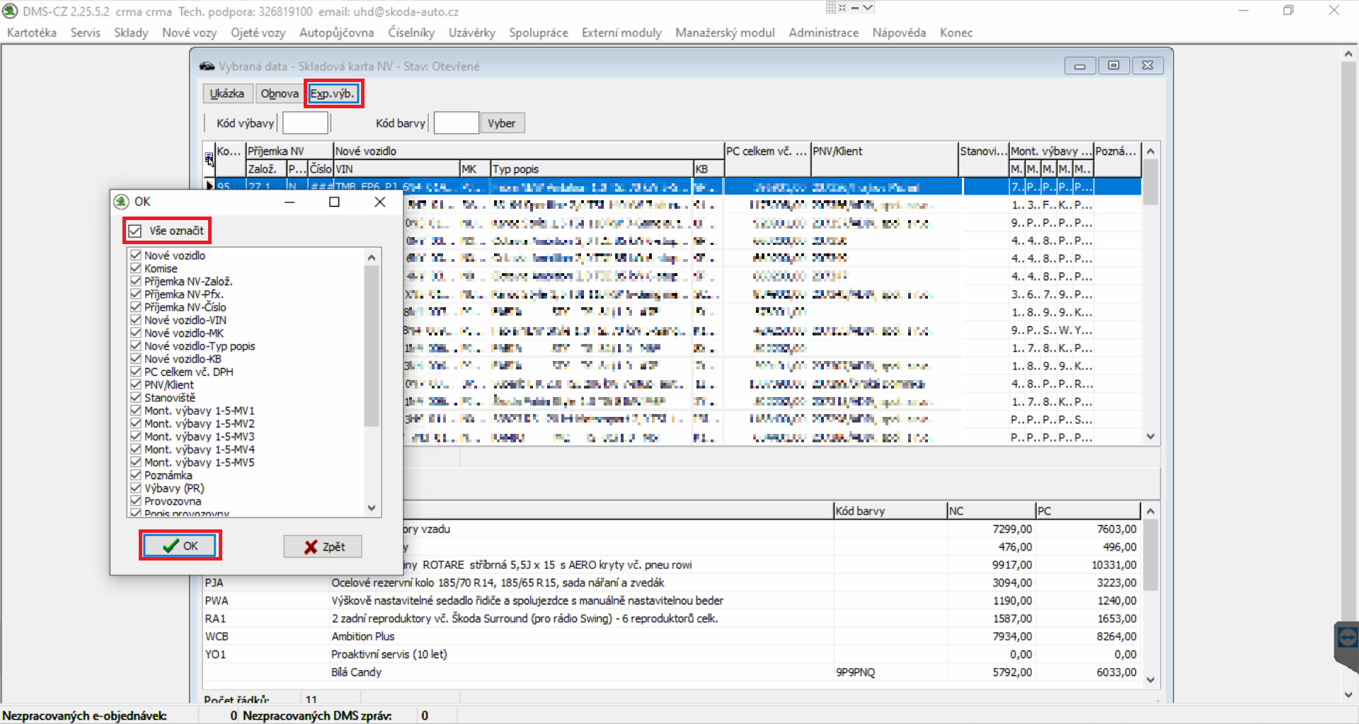This screenshot has width=1359, height=724.
Task: Restore the inner Vybraná data window
Action: coord(1113,66)
